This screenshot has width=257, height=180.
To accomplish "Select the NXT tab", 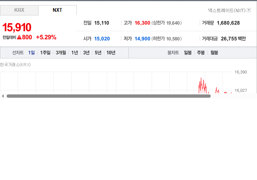I will (x=57, y=10).
